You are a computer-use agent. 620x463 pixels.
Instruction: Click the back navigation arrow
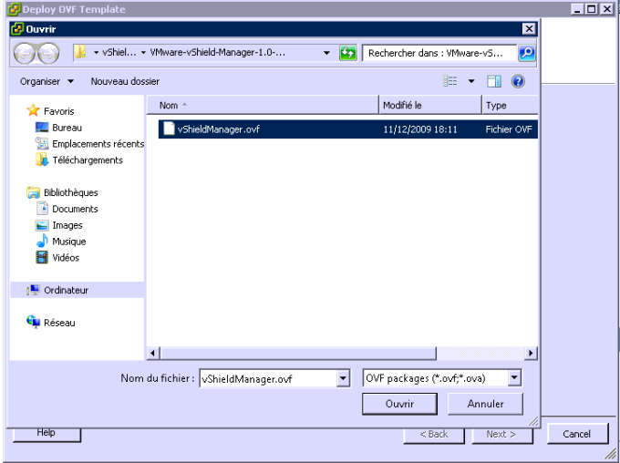pyautogui.click(x=26, y=54)
